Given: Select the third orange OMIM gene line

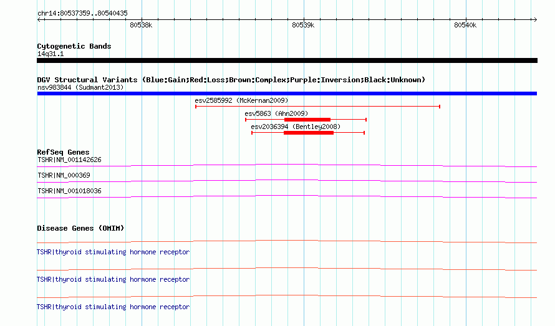Looking at the screenshot, I should pyautogui.click(x=287, y=296).
